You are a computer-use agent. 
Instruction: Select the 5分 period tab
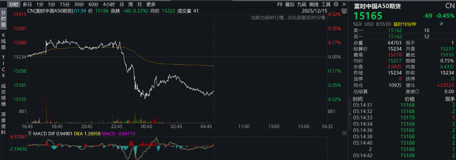pos(51,4)
